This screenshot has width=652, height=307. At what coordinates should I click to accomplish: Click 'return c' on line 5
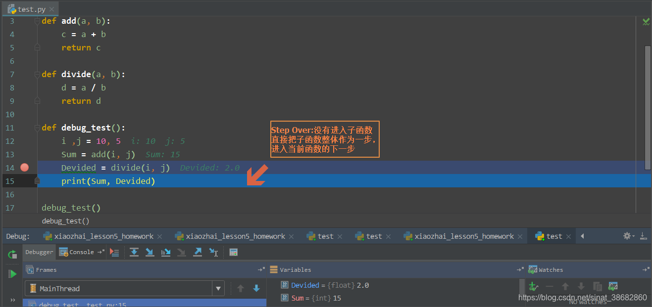tap(81, 47)
